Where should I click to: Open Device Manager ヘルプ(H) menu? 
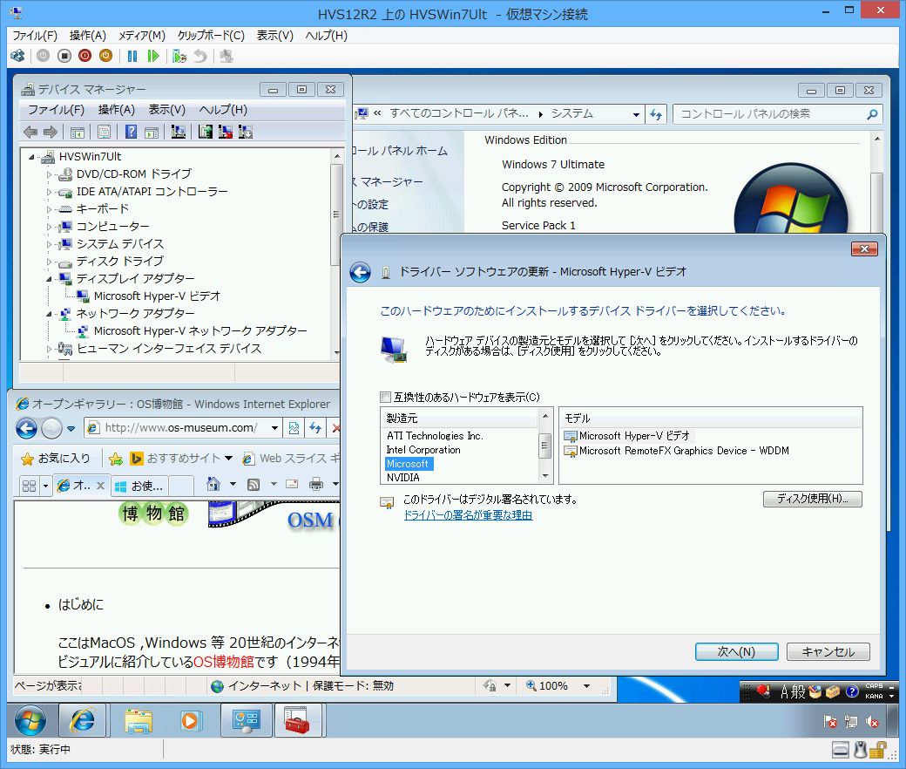pos(223,110)
